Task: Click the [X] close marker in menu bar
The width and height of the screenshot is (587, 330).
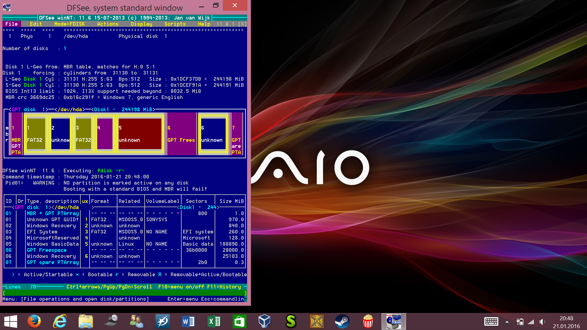Action: pyautogui.click(x=242, y=24)
